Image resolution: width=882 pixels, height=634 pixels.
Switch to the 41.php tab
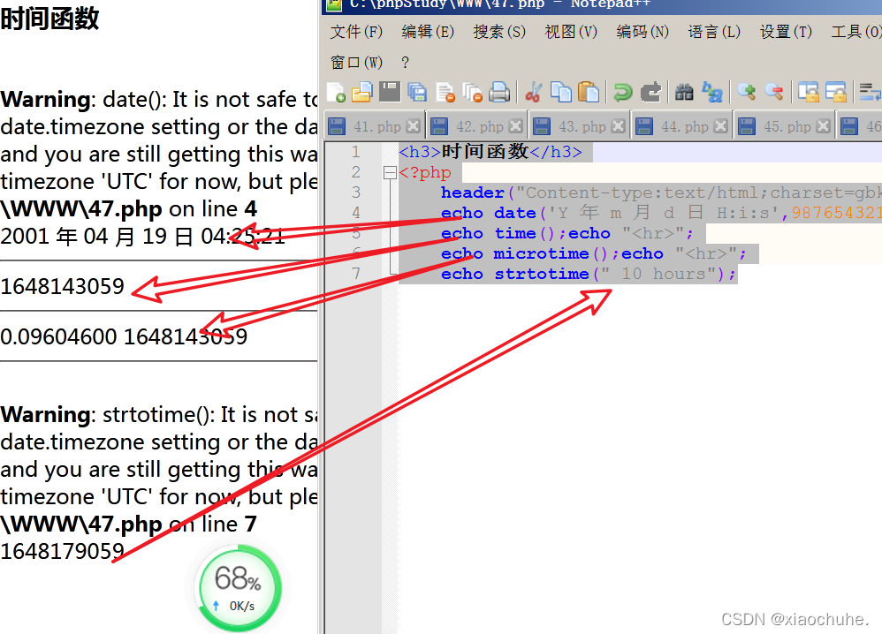[x=374, y=126]
